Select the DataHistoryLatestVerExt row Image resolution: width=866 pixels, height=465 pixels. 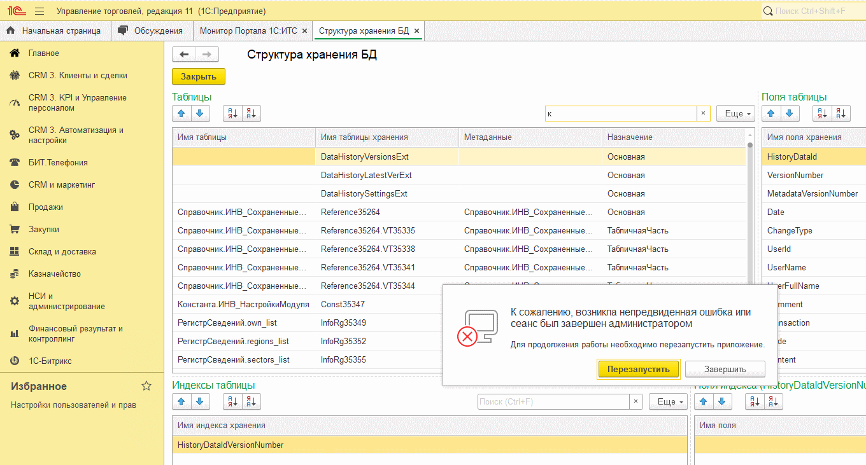(x=459, y=175)
